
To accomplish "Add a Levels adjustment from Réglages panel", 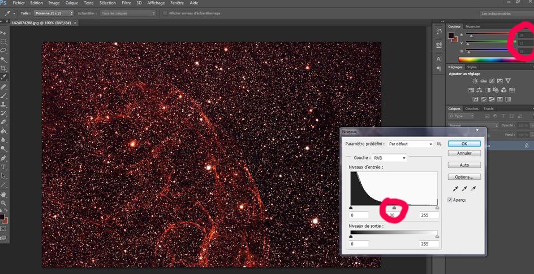I will [483, 81].
